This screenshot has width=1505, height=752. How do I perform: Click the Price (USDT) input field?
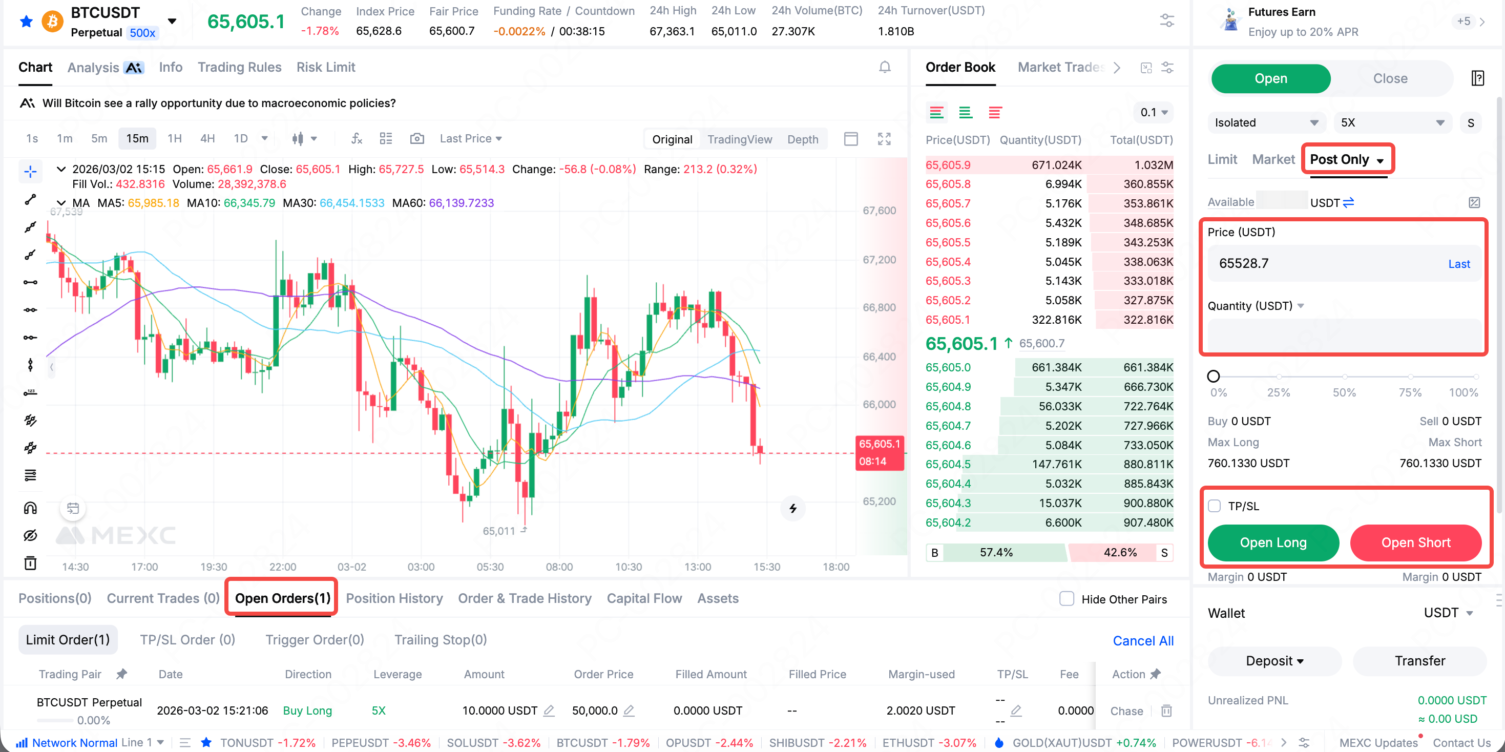(1344, 263)
